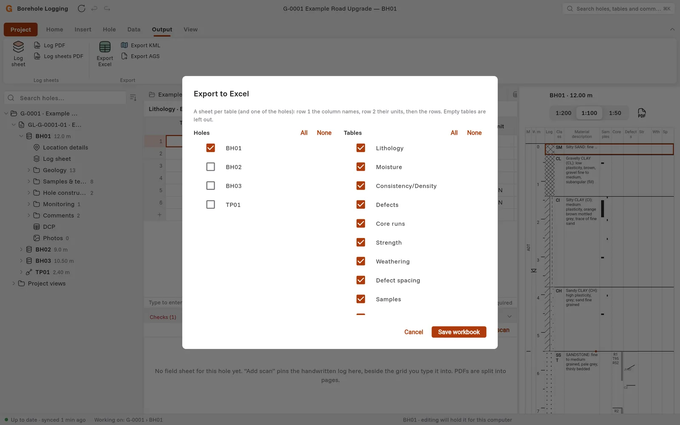Screen dimensions: 680x425
Task: Click the DCP table icon
Action: (x=37, y=227)
